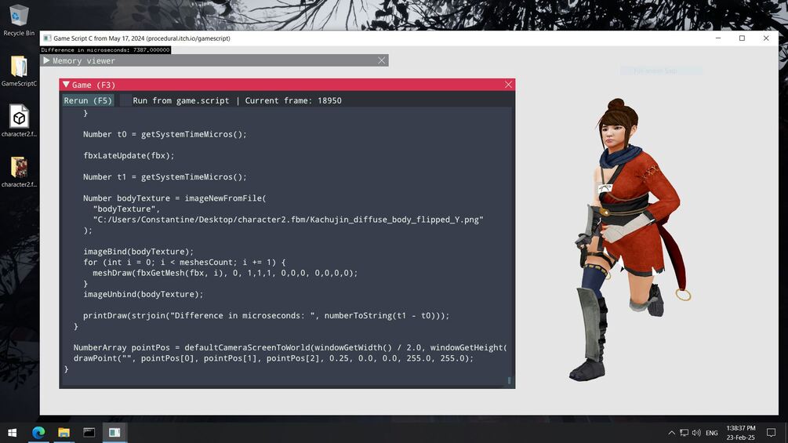Launch Microsoft Edge from the taskbar
788x443 pixels.
[x=38, y=433]
